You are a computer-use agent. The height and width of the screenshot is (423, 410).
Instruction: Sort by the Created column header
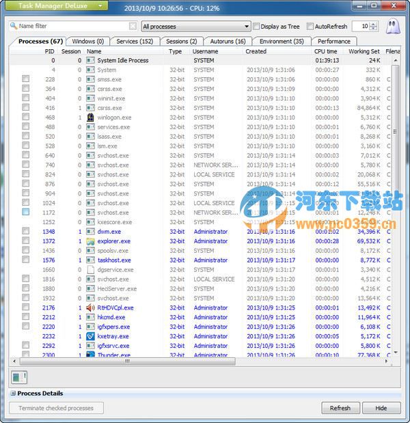click(x=256, y=51)
